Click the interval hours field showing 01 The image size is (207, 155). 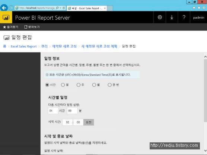coord(53,111)
